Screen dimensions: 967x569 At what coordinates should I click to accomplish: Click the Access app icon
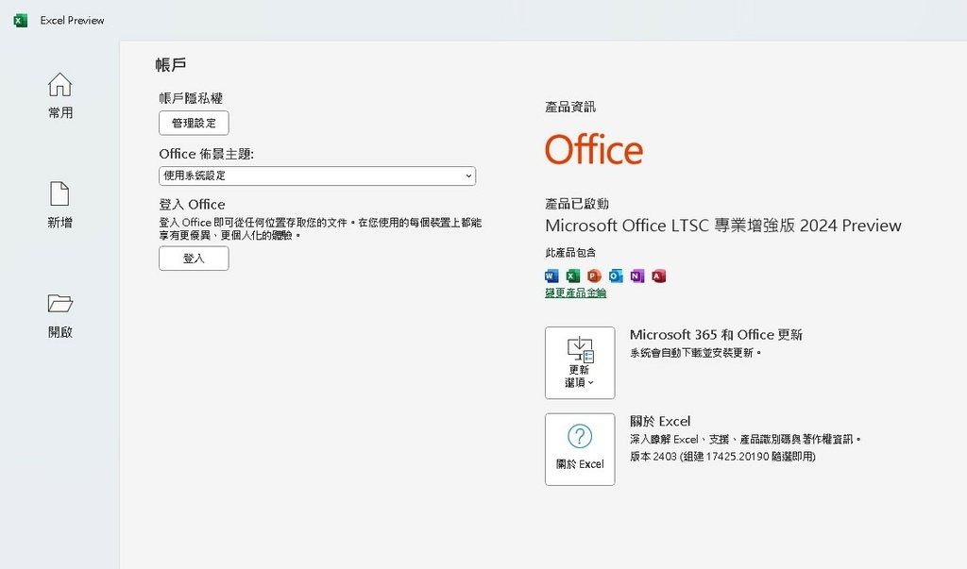658,276
